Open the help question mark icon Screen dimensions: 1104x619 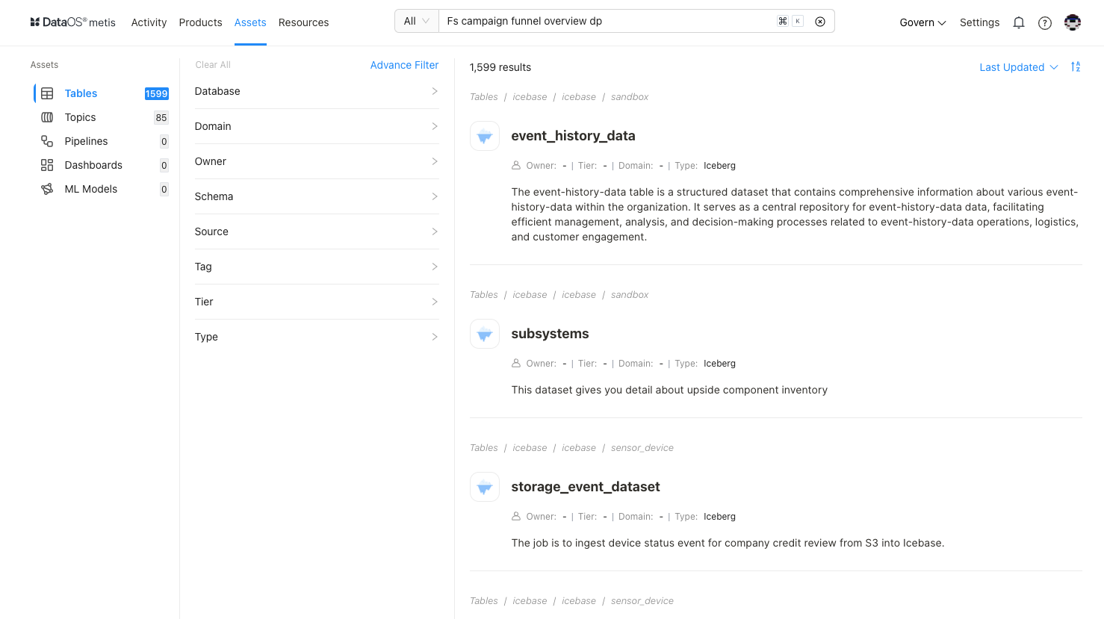(1045, 22)
